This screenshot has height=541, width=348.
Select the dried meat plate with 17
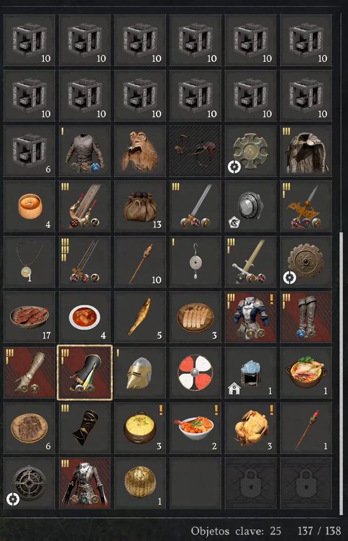pos(29,317)
